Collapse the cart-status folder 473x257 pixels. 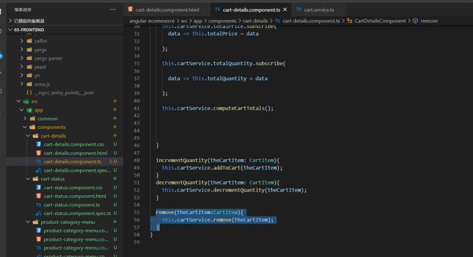point(28,179)
